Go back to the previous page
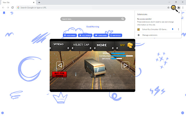This screenshot has height=116, width=186. (x=3, y=8)
